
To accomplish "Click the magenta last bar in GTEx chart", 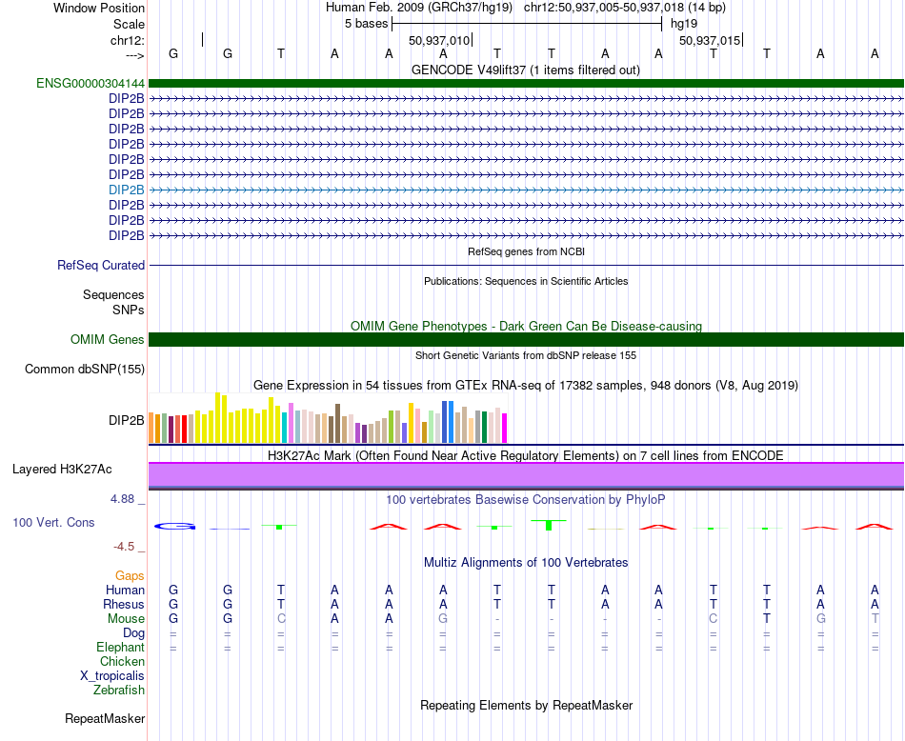I will [505, 429].
